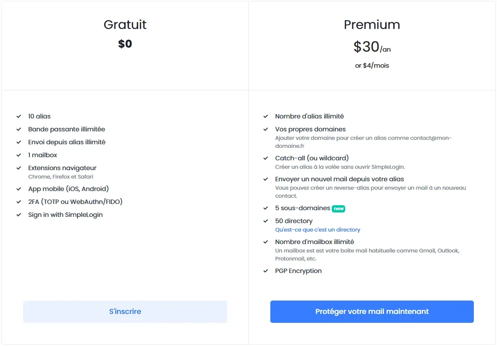Select the checkmark beside Catch-all (ou wildcard)
The width and height of the screenshot is (497, 346).
[x=266, y=158]
